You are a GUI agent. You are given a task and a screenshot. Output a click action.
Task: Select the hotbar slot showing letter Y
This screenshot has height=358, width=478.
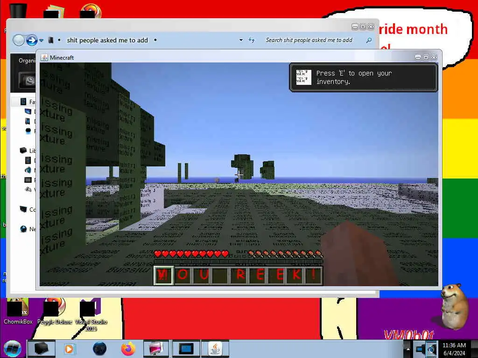point(164,275)
